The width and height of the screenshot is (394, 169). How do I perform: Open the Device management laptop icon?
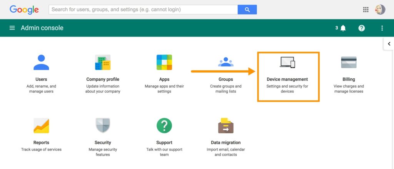coord(287,62)
